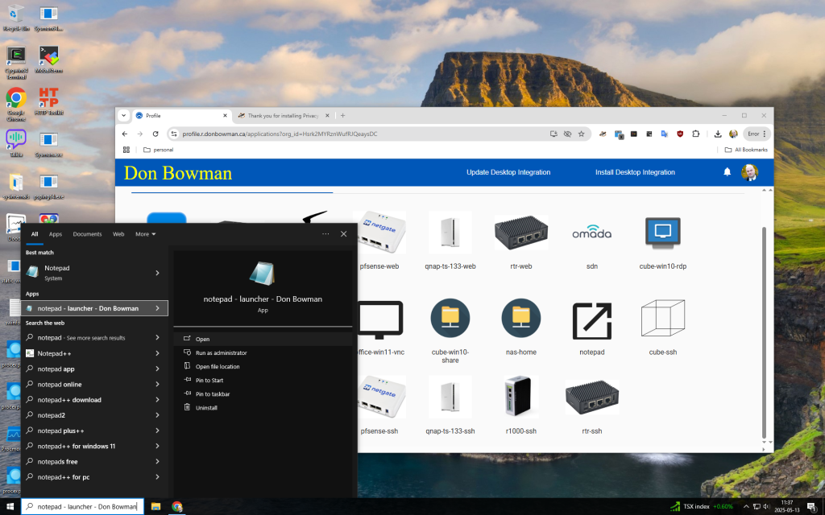
Task: Click the cube-ssh wireframe cube icon
Action: pyautogui.click(x=662, y=320)
